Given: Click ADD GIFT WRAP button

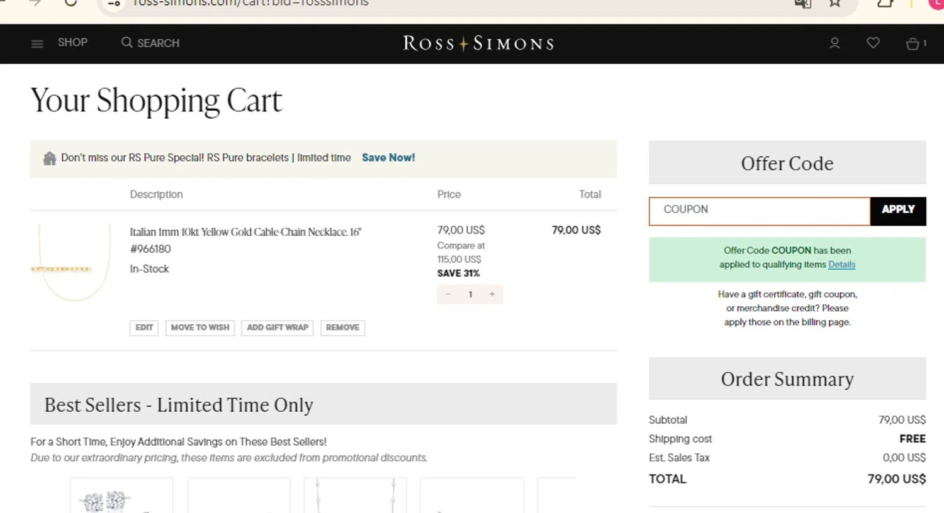Looking at the screenshot, I should coord(278,328).
